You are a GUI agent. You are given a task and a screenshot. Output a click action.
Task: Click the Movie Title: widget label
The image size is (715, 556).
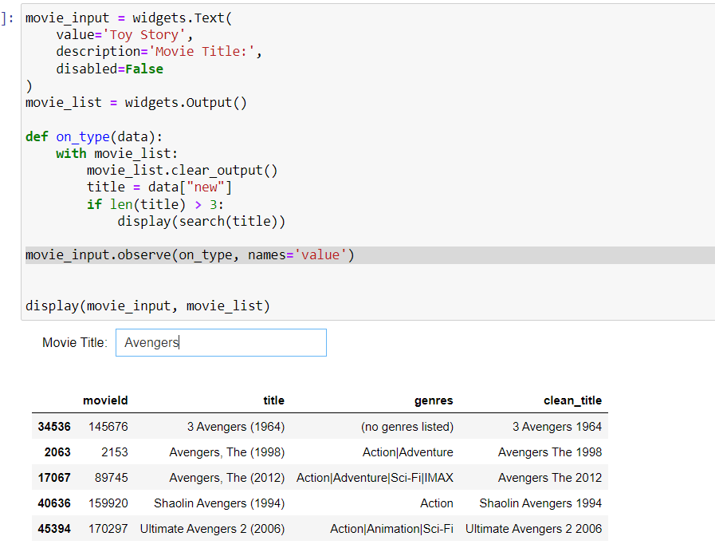tap(75, 342)
